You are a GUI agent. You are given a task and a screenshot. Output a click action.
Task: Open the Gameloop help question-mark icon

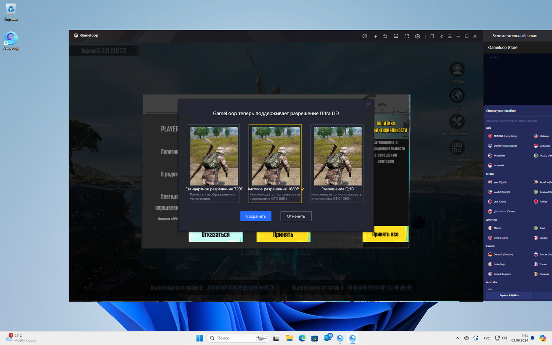pos(365,36)
